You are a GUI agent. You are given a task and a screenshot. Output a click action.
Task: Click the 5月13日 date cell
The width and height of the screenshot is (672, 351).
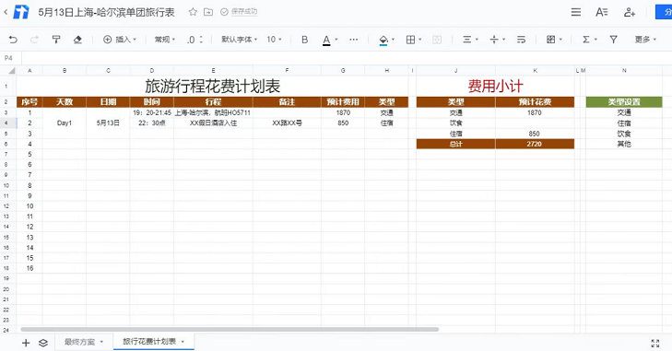(108, 123)
